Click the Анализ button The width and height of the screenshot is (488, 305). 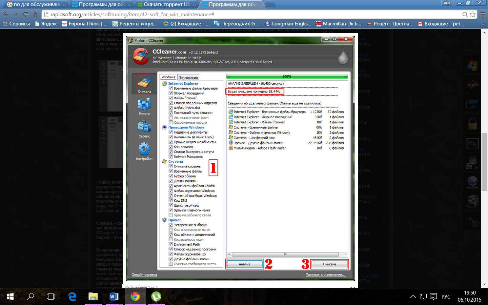click(x=244, y=264)
